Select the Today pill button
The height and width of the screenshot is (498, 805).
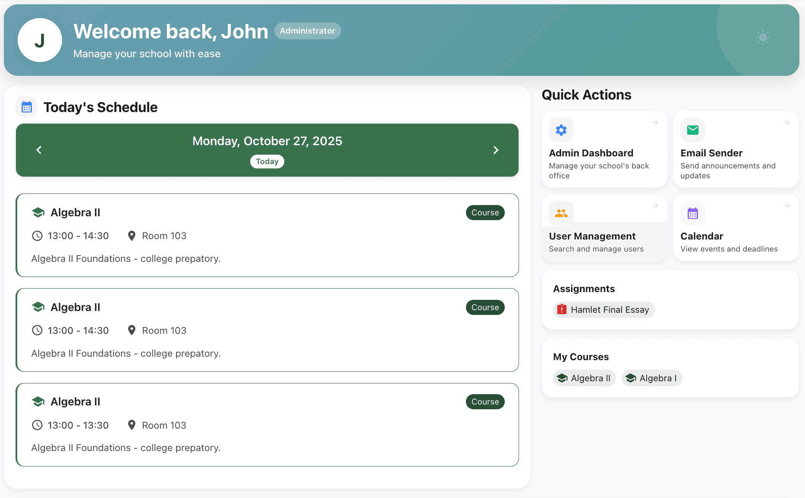pos(267,162)
